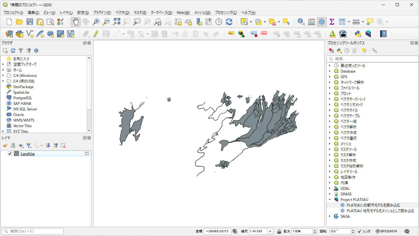Click the Zoom In magnifier tool

pyautogui.click(x=96, y=22)
